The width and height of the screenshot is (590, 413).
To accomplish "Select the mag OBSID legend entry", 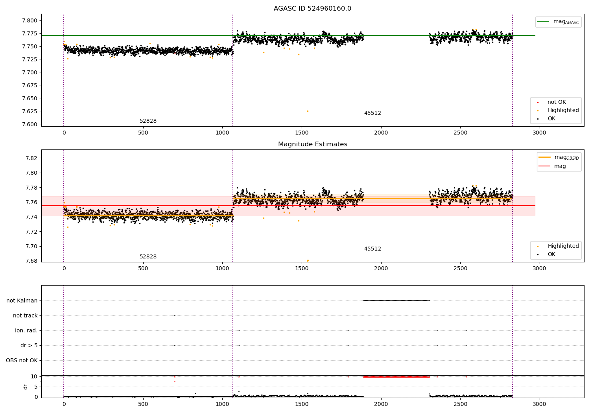I will [559, 157].
